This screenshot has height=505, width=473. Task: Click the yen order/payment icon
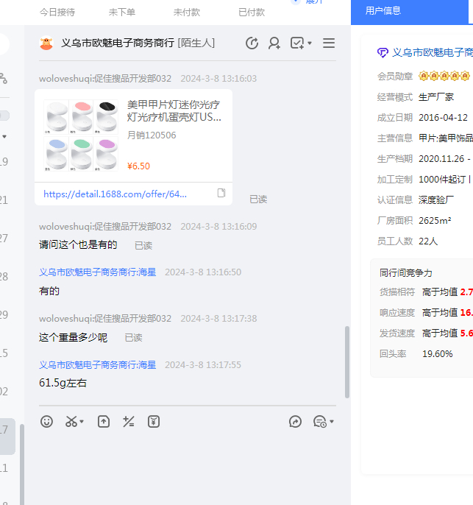pyautogui.click(x=153, y=422)
